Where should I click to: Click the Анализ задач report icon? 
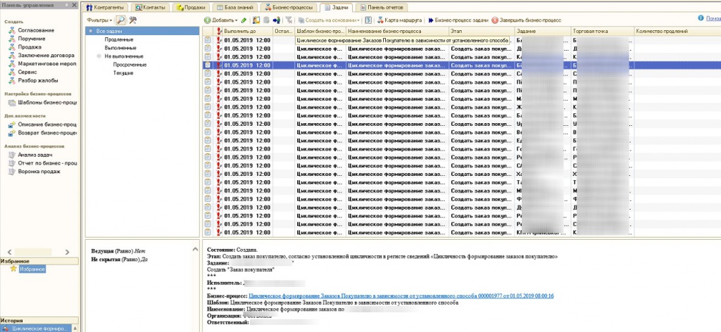(x=13, y=155)
